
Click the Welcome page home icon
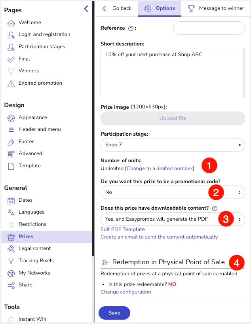pos(11,23)
